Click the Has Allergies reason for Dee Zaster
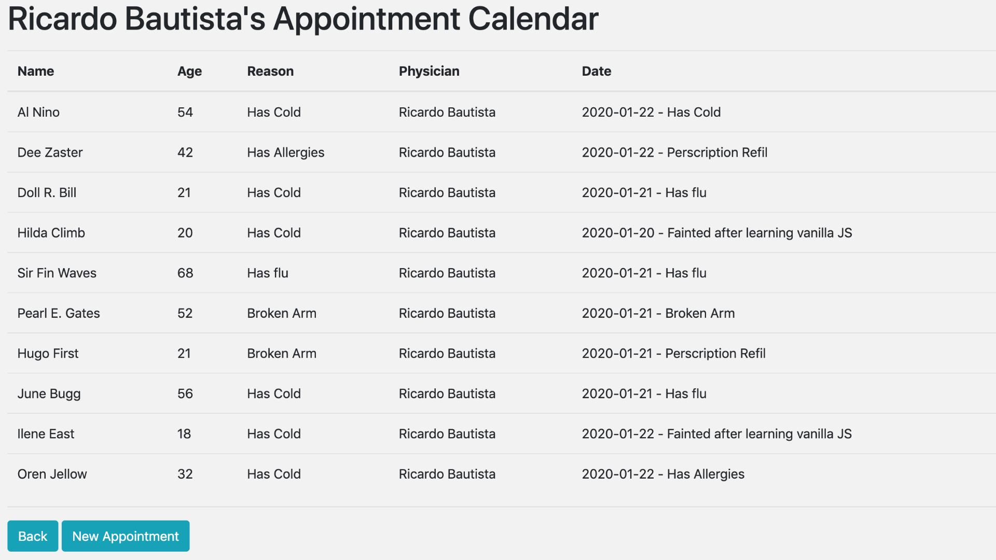 click(286, 152)
